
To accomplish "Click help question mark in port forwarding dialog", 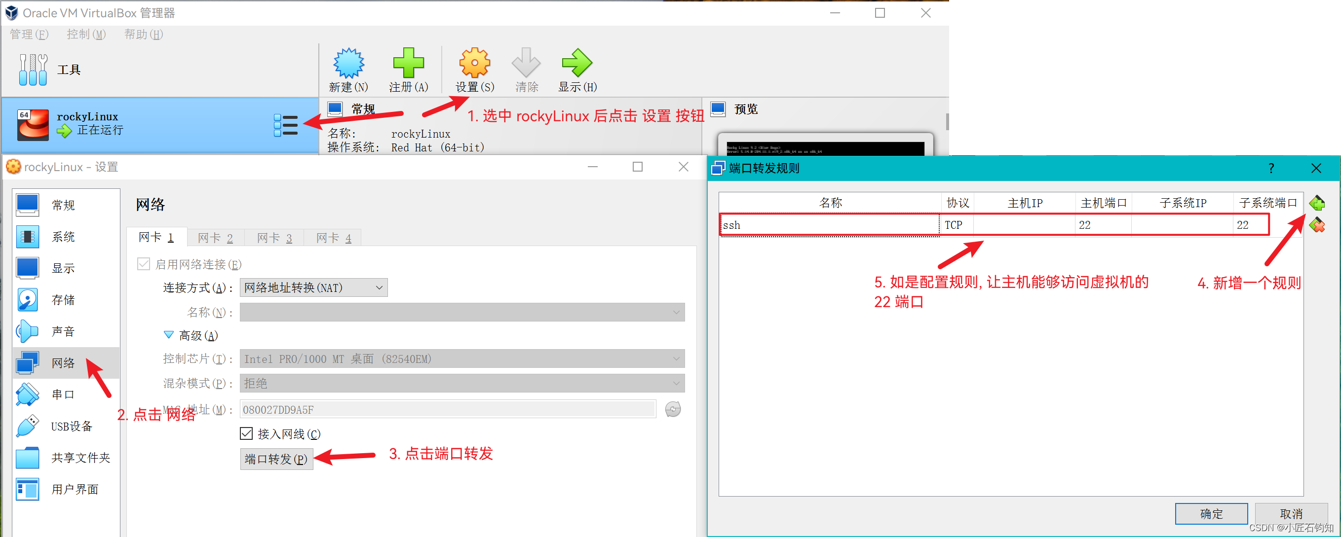I will point(1271,168).
